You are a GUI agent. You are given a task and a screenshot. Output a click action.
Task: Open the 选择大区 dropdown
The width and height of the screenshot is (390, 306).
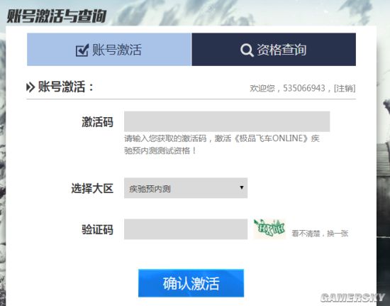point(186,188)
